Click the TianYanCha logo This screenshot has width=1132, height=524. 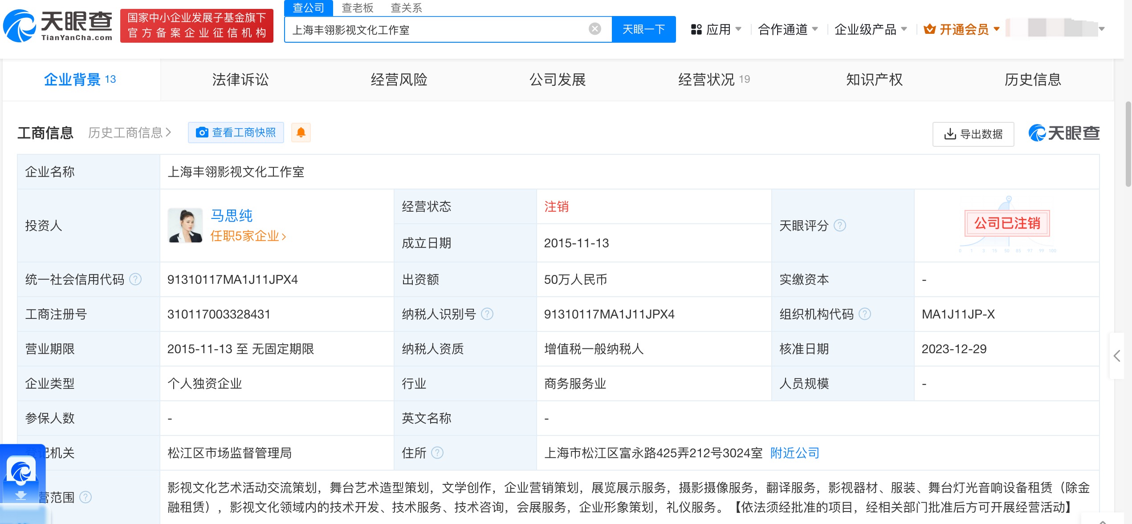tap(57, 25)
